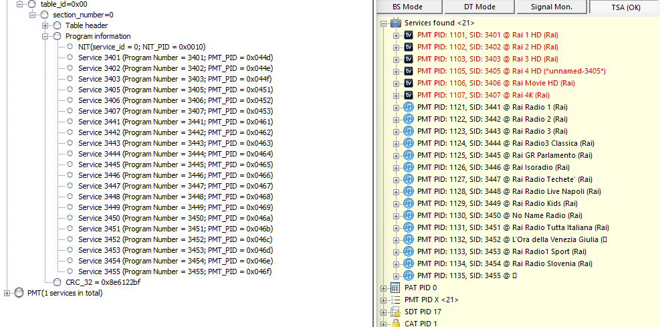Viewport: 660px width, 327px height.
Task: Select Service 3447 program row
Action: (x=175, y=186)
